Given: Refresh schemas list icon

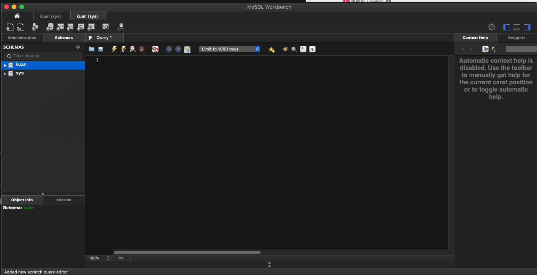Looking at the screenshot, I should [78, 47].
